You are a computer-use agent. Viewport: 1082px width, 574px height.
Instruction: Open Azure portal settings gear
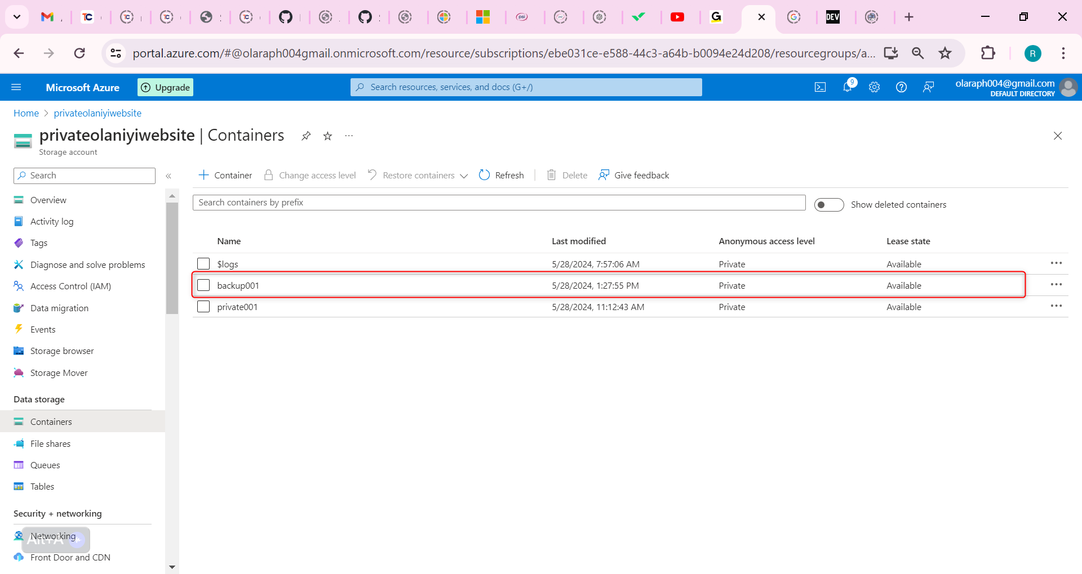(x=874, y=87)
